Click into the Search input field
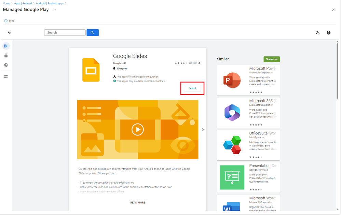Viewport: 341px width, 215px height. coord(65,32)
